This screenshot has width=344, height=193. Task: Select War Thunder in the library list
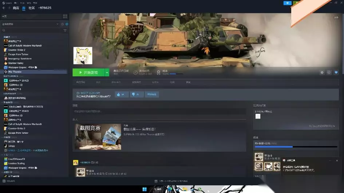(x=15, y=72)
